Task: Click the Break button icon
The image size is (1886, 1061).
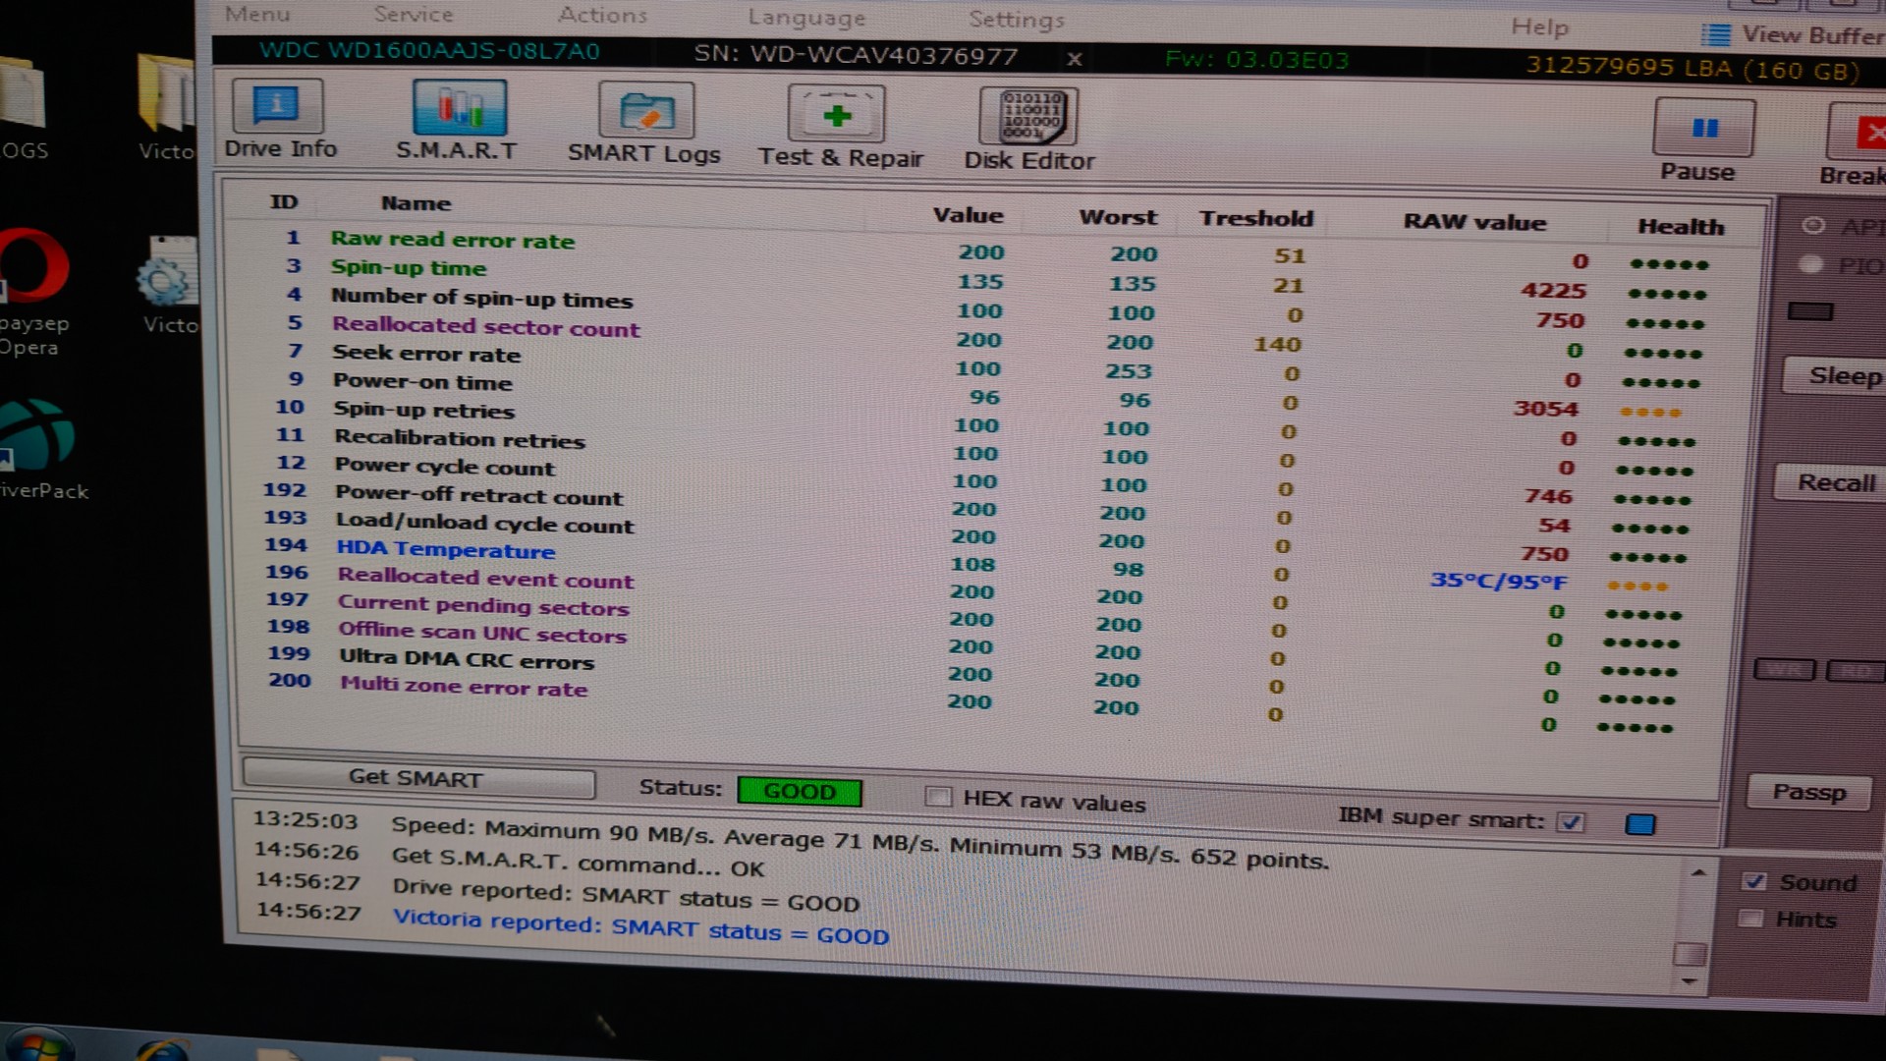Action: pyautogui.click(x=1857, y=132)
